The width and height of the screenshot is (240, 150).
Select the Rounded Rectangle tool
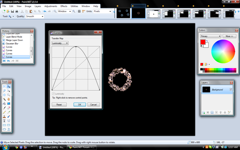(9, 125)
